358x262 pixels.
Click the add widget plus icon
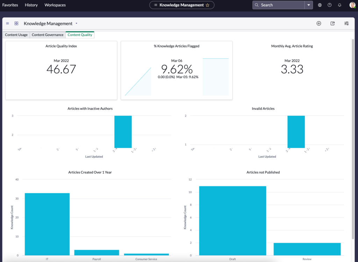[318, 23]
